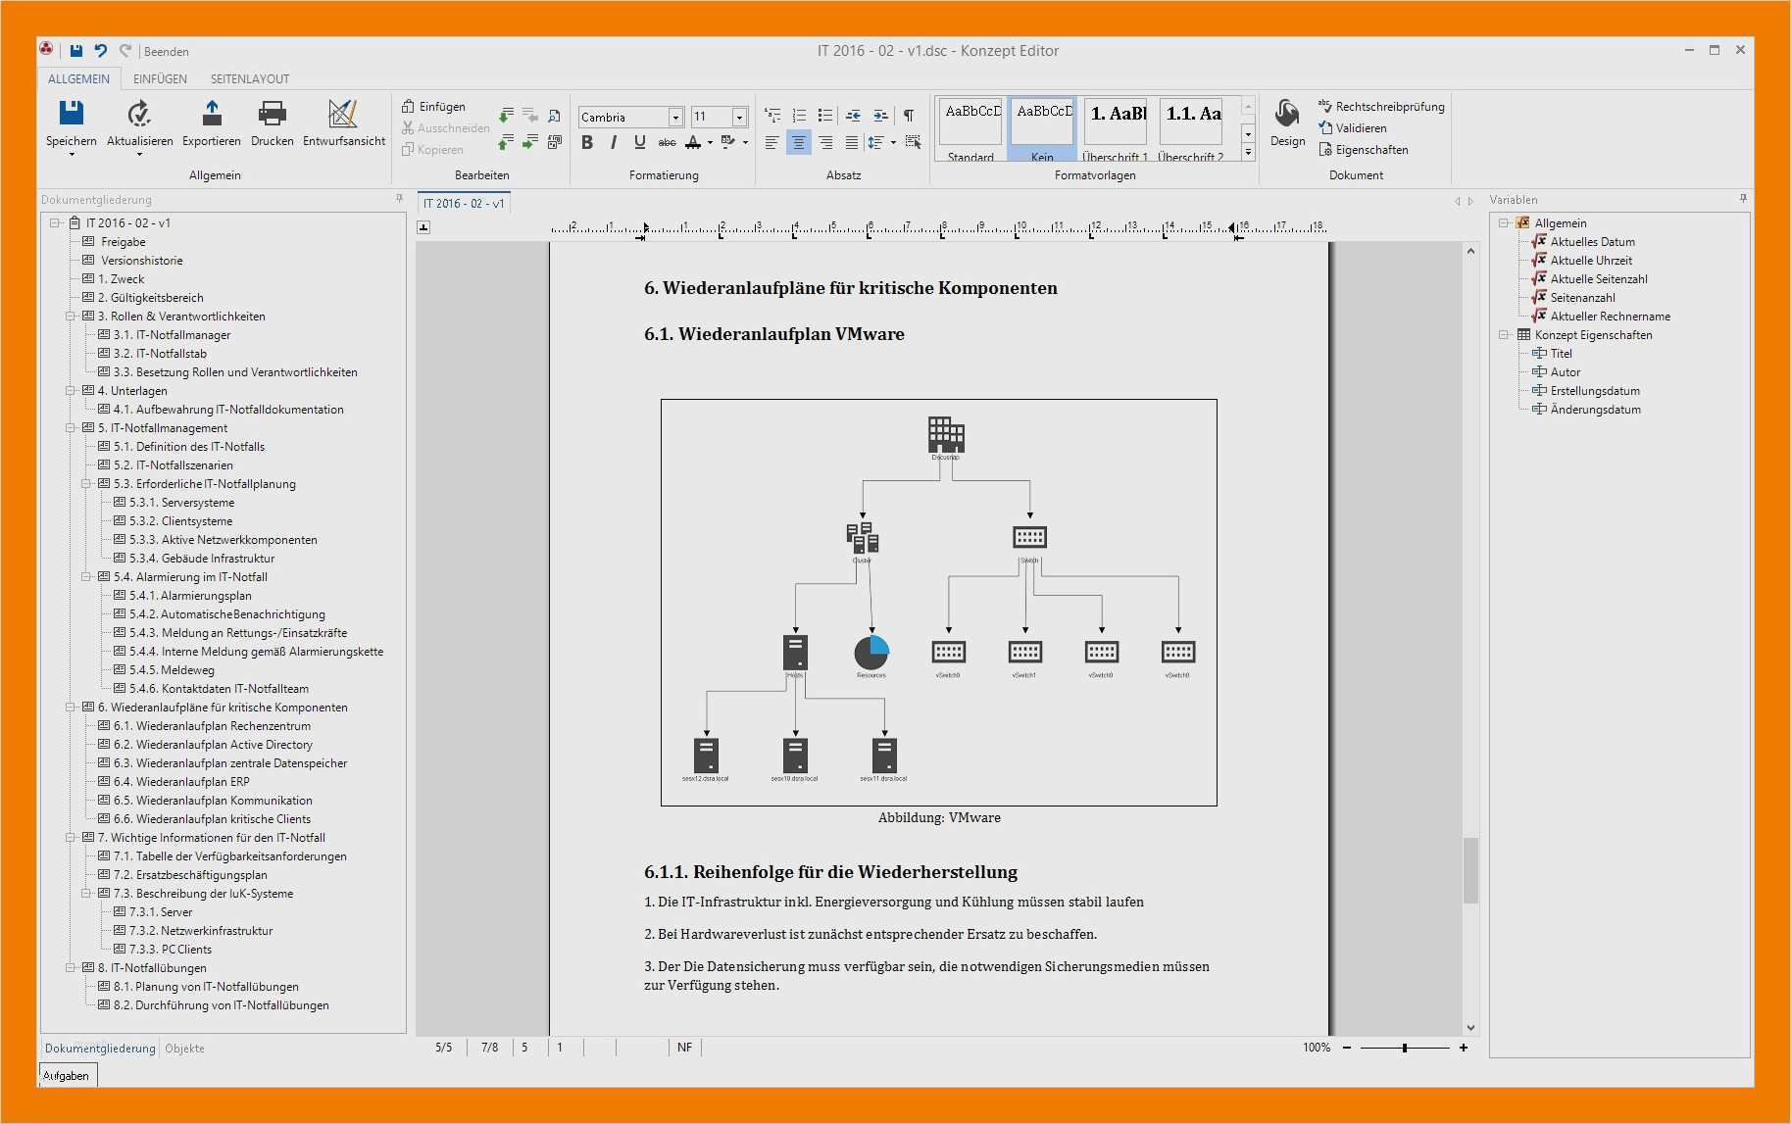Toggle bold text formatting
The image size is (1791, 1124).
586,143
